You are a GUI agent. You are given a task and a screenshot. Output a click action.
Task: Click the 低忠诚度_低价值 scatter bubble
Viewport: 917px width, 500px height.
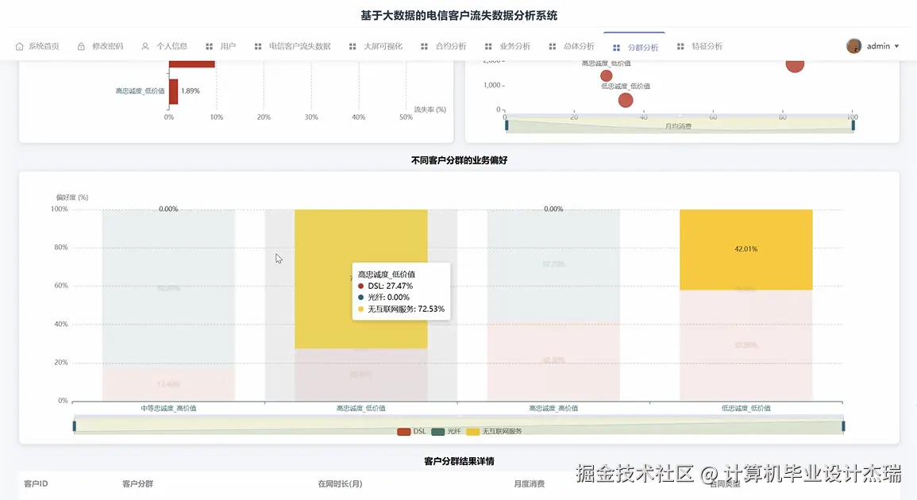pos(626,100)
